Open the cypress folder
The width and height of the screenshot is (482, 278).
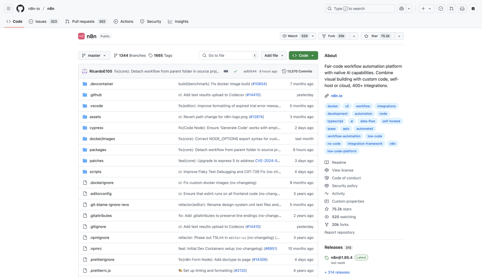[x=96, y=128]
